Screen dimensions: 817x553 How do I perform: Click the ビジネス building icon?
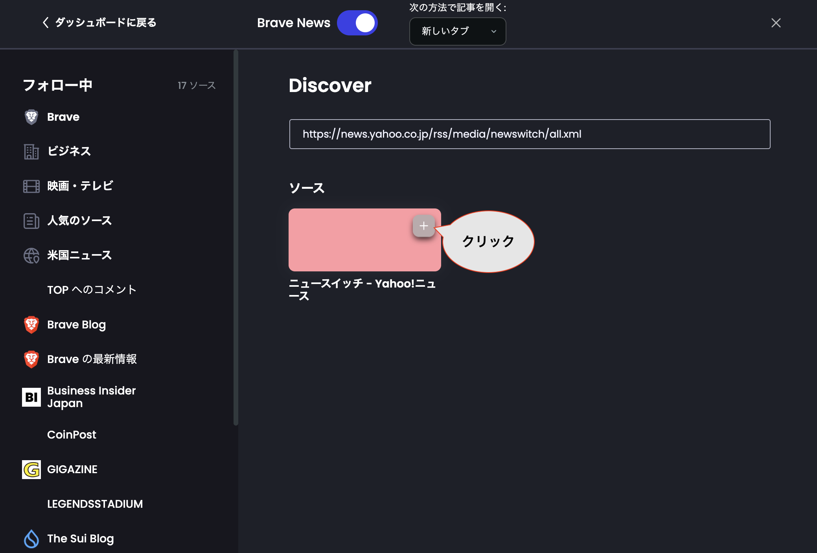point(31,151)
